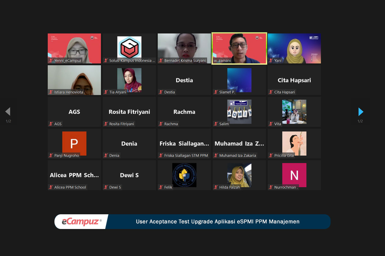Click muted mic icon beside Alicea PPM School
The image size is (385, 256).
(51, 187)
